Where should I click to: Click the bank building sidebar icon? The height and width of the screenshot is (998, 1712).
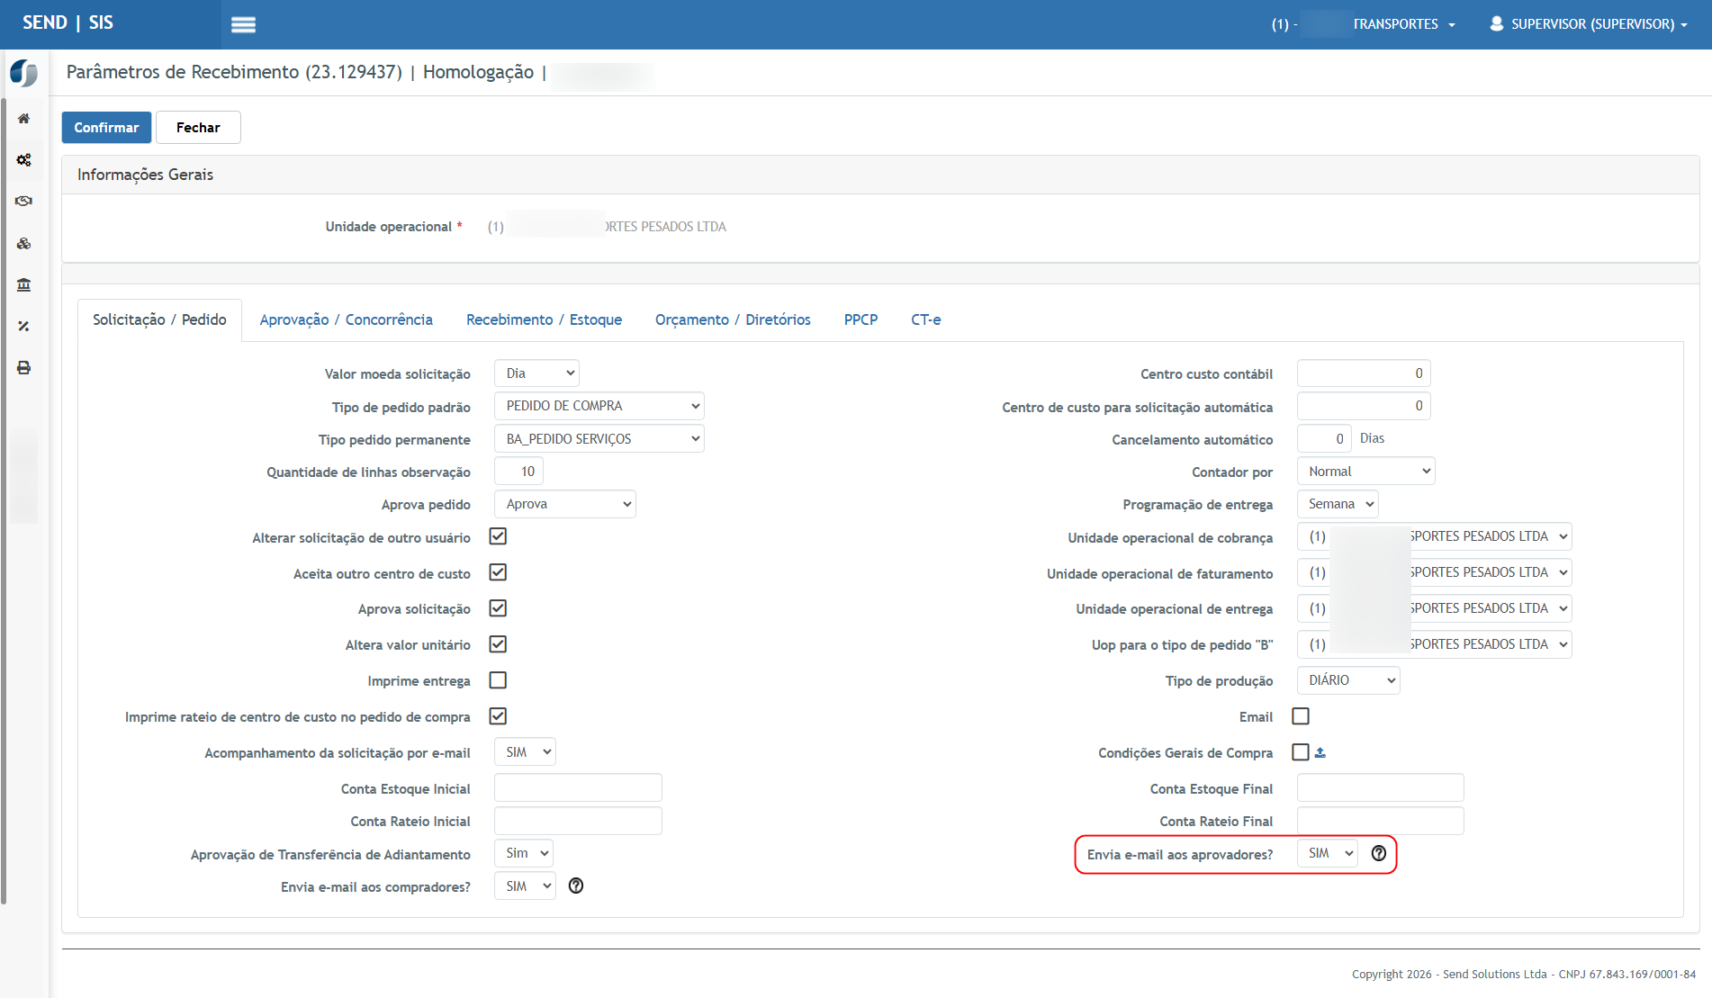click(24, 285)
